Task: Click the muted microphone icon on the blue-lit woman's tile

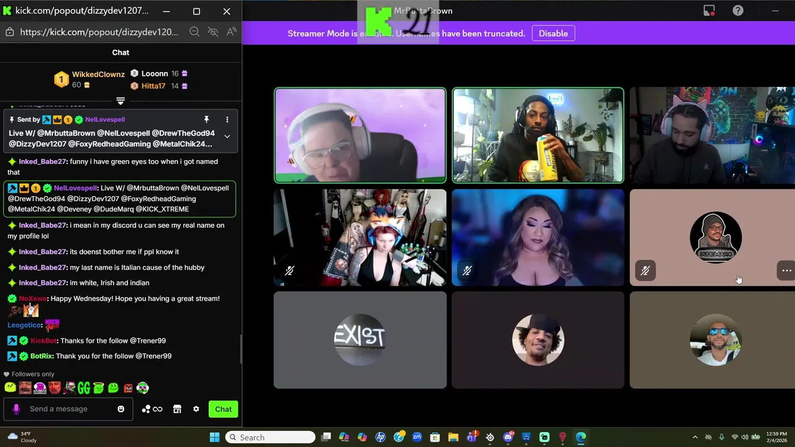Action: (x=467, y=271)
